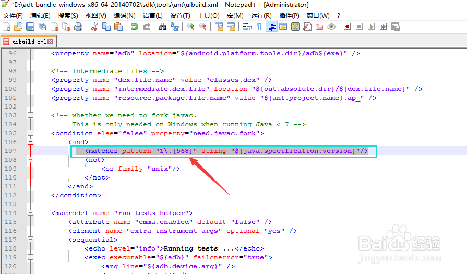The height and width of the screenshot is (274, 467).
Task: Start macro recording with the red dot
Action: click(347, 27)
